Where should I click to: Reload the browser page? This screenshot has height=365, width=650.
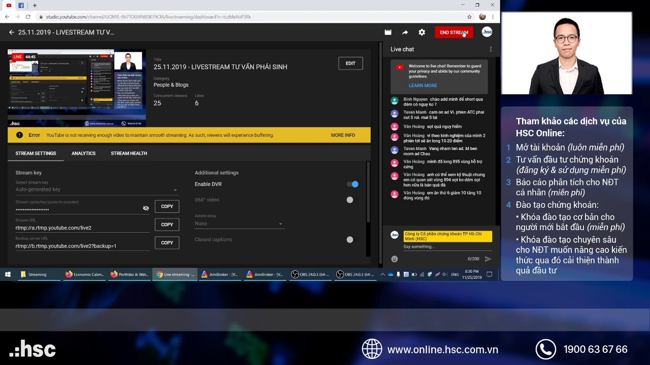click(x=27, y=17)
